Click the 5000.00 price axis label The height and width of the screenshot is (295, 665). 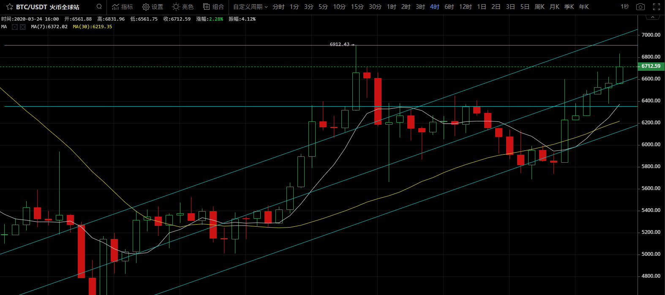pos(651,254)
